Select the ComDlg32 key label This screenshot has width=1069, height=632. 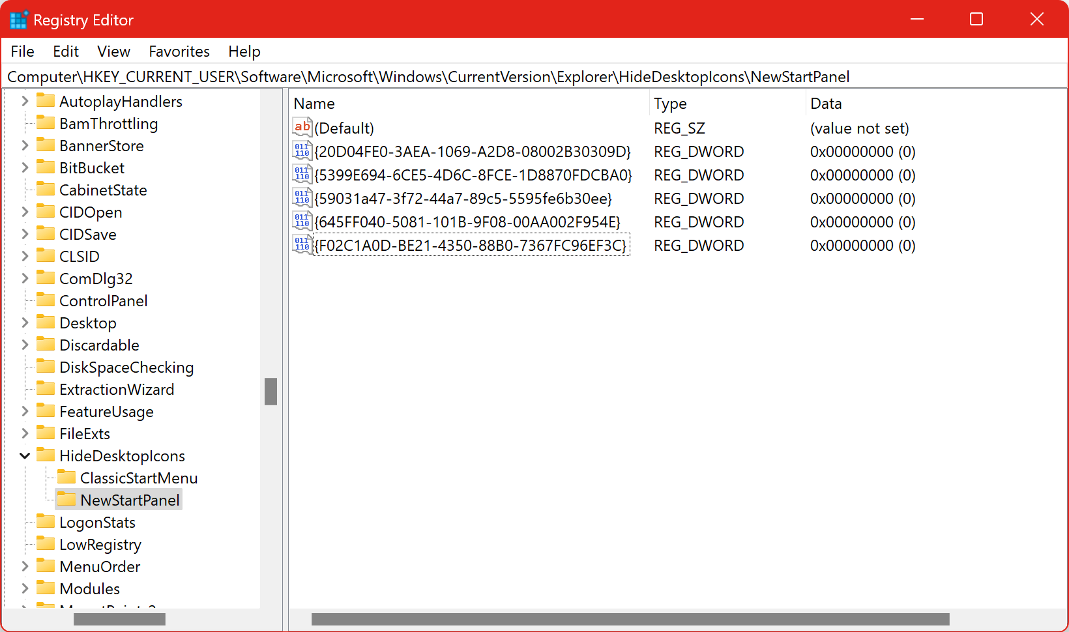[96, 279]
